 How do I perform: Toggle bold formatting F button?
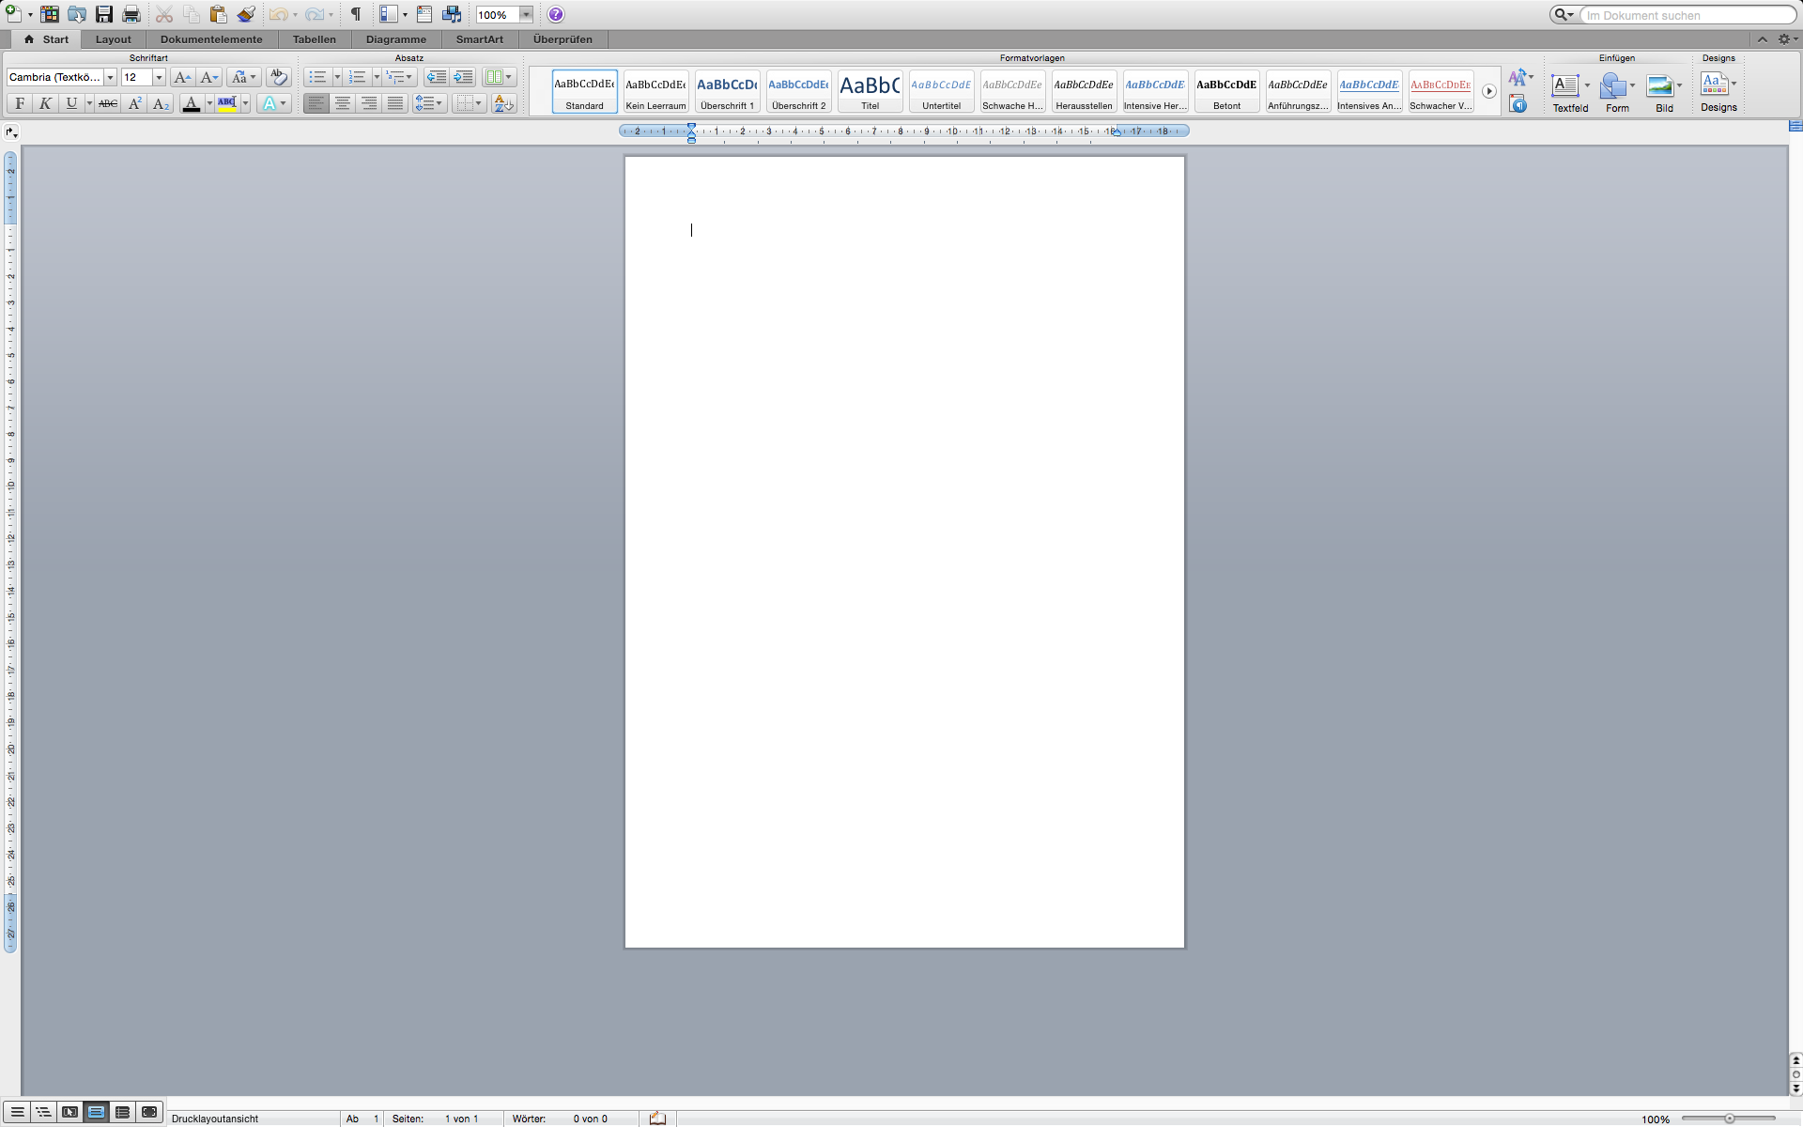click(20, 103)
